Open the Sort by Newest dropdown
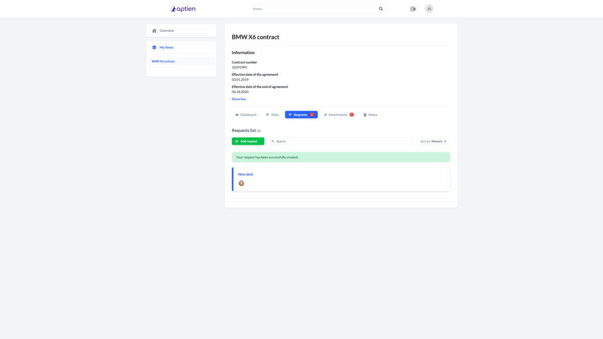This screenshot has height=339, width=603. point(433,141)
